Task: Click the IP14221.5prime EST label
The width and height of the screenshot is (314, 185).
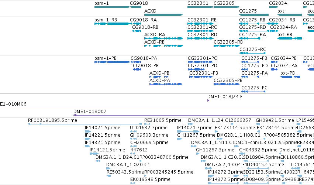Action: click(x=103, y=135)
